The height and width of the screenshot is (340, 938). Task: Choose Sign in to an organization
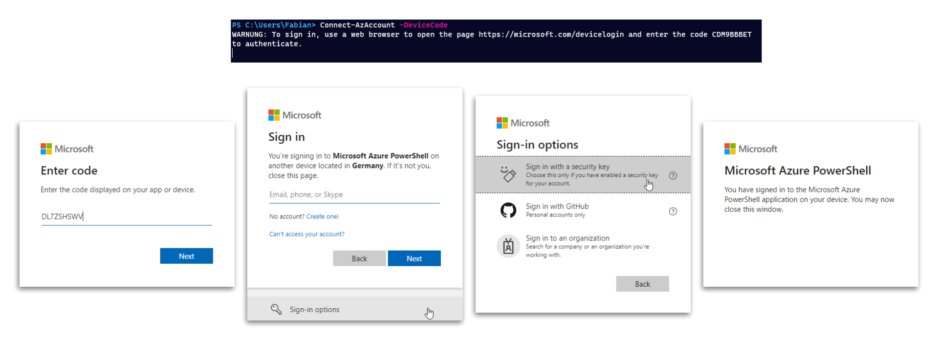[583, 246]
